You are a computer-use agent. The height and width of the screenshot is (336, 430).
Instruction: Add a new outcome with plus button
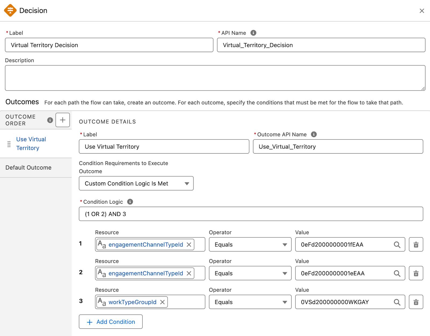(63, 120)
